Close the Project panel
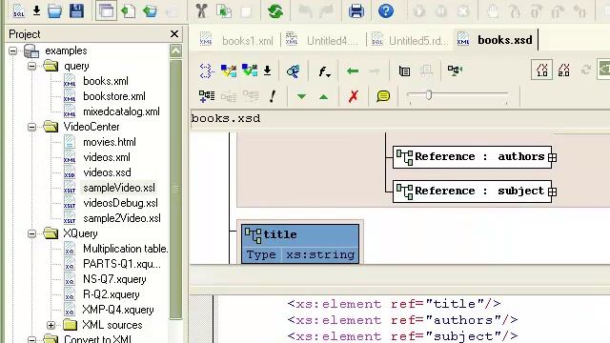 (174, 34)
